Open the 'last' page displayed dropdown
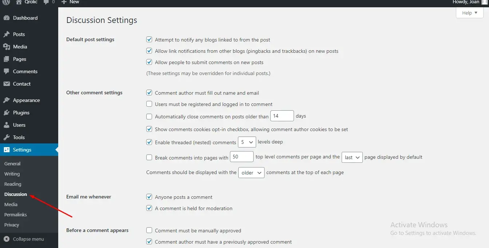Viewport: 489px width, 248px height. point(352,157)
